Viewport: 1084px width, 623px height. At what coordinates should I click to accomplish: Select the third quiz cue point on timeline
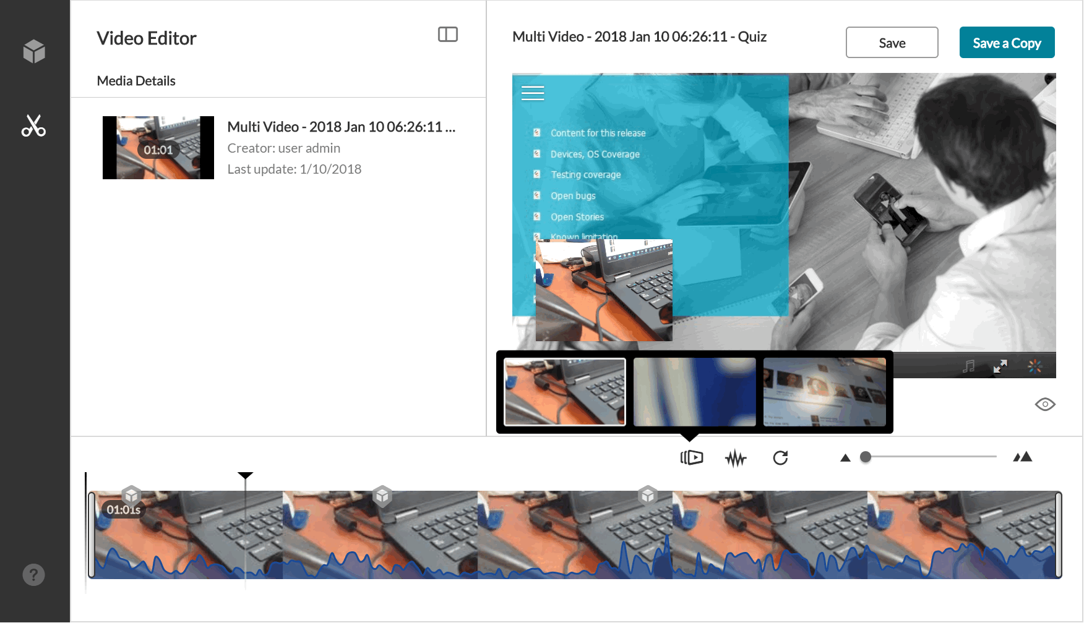tap(648, 496)
